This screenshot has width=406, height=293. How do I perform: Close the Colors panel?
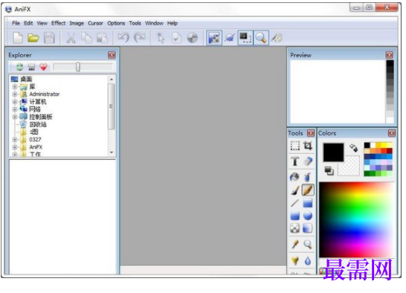tap(392, 133)
